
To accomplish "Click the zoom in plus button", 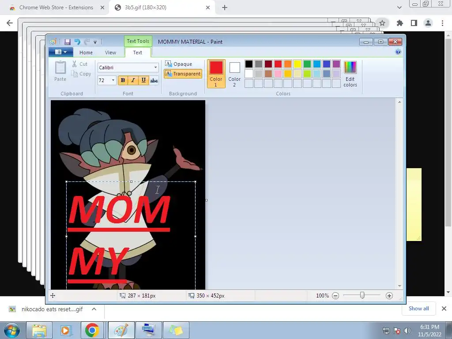I will click(389, 295).
